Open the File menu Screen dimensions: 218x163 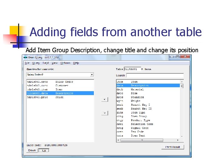(x=27, y=63)
